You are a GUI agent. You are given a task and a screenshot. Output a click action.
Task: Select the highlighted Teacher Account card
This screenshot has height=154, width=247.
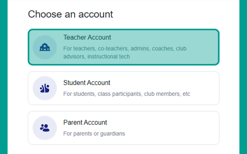124,47
